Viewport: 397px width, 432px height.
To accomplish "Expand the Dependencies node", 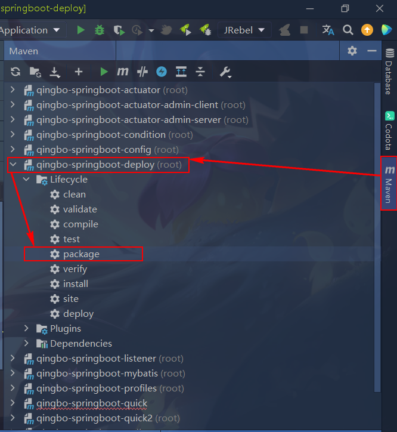I will click(x=26, y=343).
